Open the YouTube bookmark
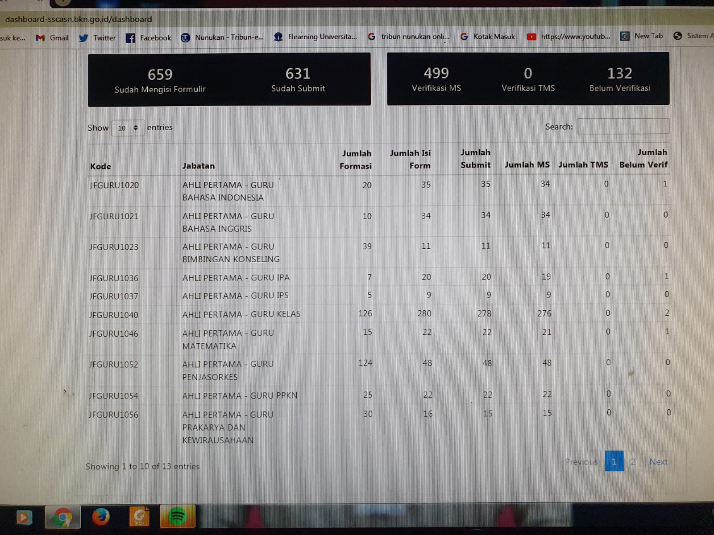This screenshot has height=535, width=714. [569, 37]
